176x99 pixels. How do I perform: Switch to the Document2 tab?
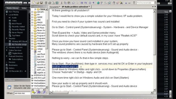click(x=55, y=7)
